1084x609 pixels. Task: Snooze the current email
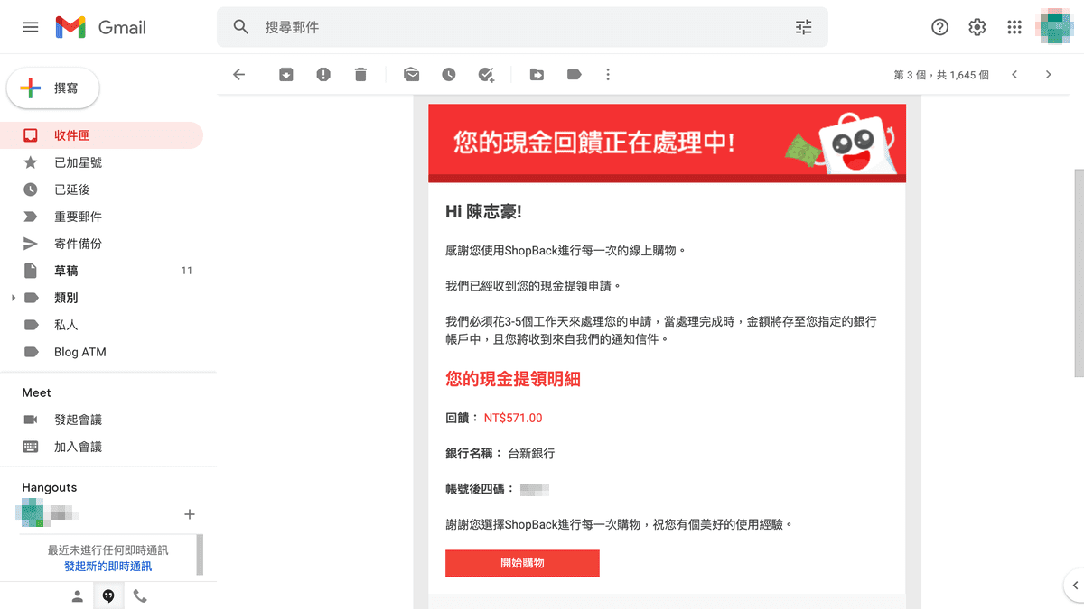(x=449, y=74)
